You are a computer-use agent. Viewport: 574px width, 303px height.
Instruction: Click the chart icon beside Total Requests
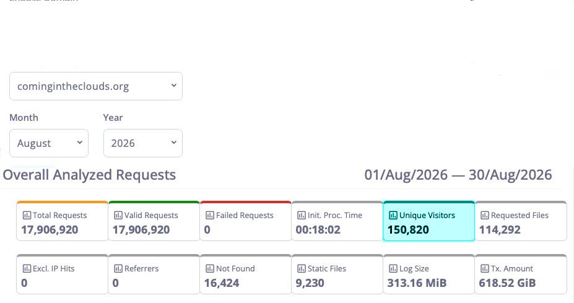[27, 216]
